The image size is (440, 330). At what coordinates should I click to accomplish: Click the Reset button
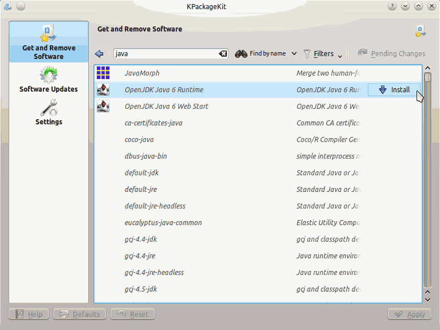click(x=133, y=314)
